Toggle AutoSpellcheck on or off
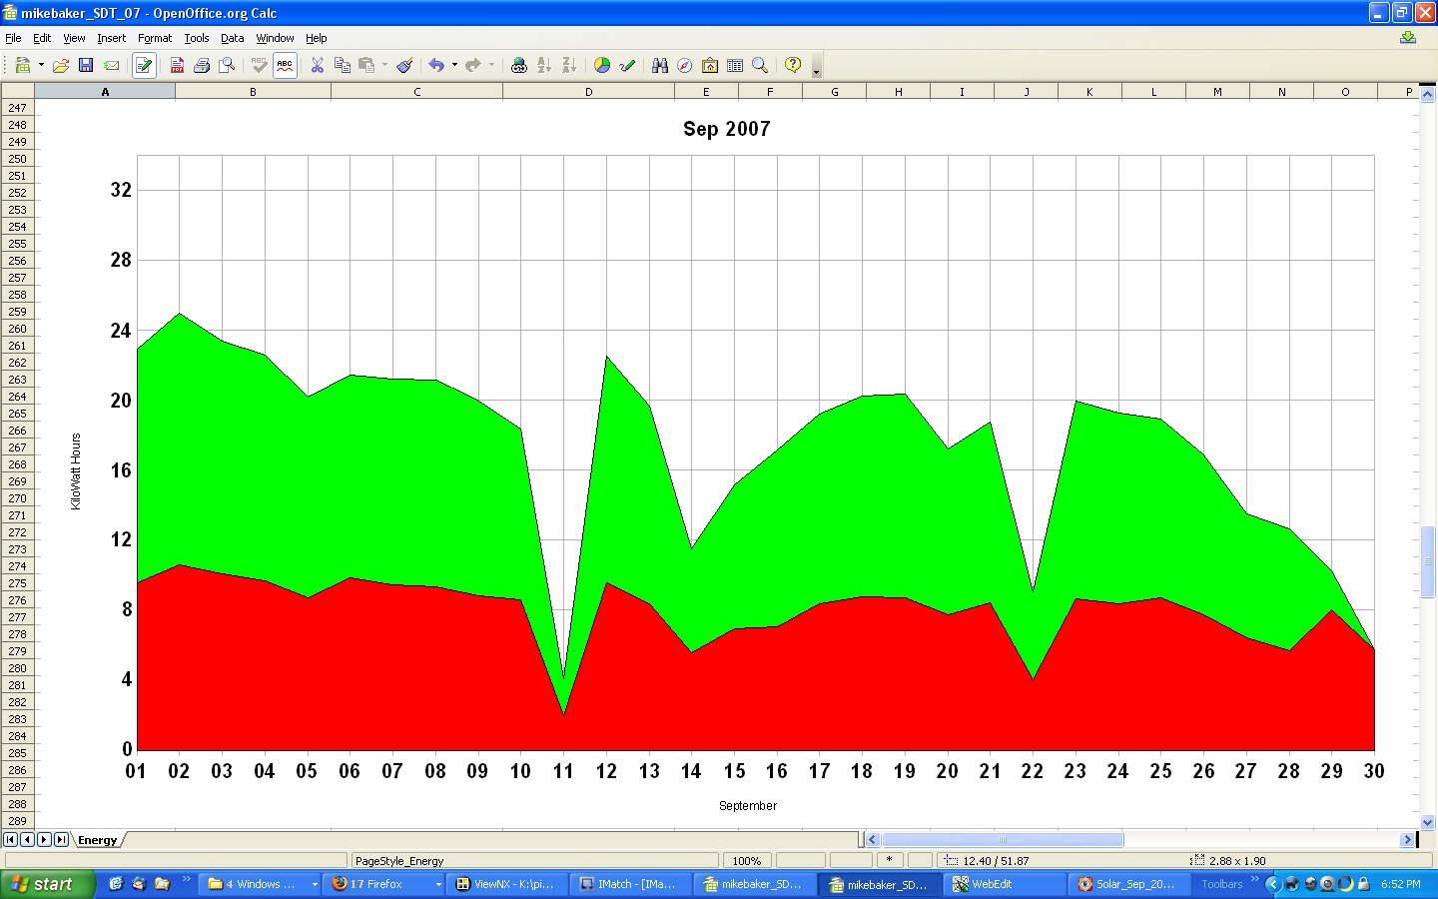 click(x=285, y=65)
